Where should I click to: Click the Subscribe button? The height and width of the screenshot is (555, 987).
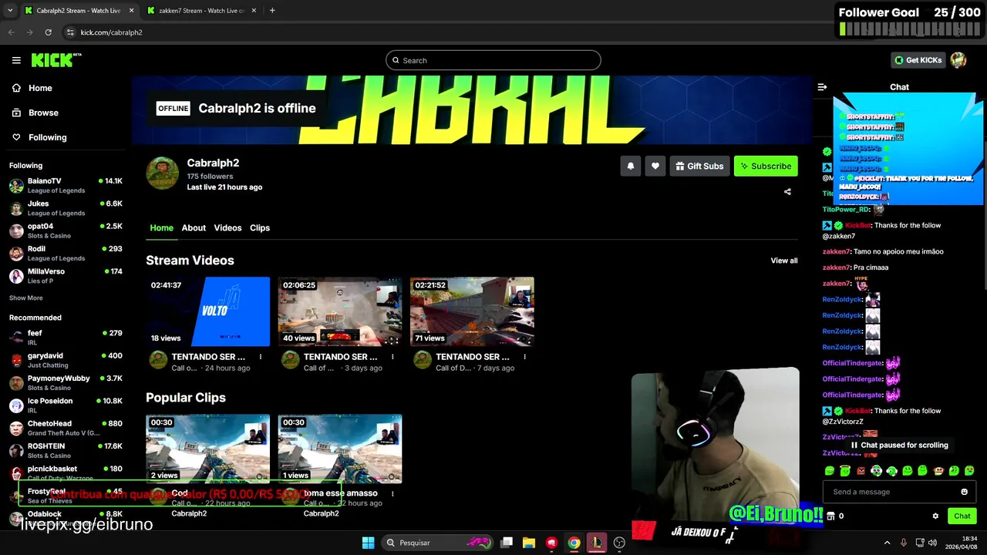click(x=766, y=166)
